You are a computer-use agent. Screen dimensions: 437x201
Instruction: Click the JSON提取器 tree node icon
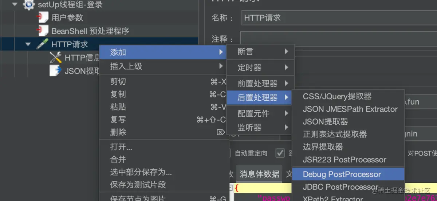point(55,71)
